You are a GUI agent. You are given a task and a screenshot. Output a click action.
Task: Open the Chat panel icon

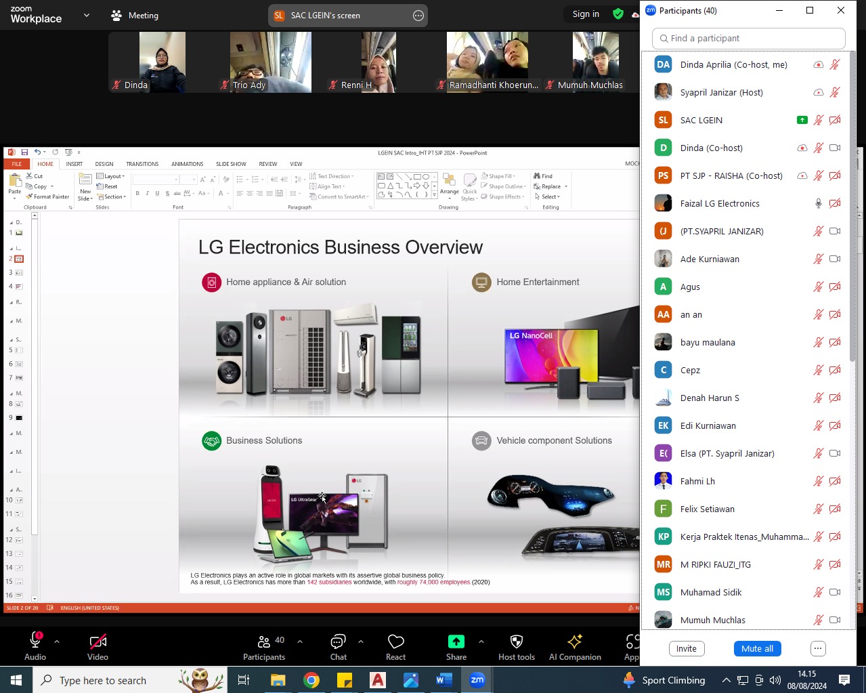pyautogui.click(x=338, y=642)
